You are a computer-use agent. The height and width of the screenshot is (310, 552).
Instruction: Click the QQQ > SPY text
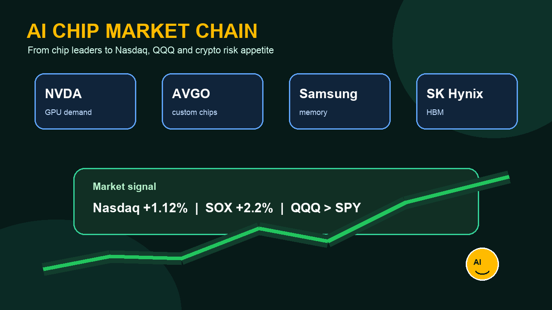(x=326, y=208)
